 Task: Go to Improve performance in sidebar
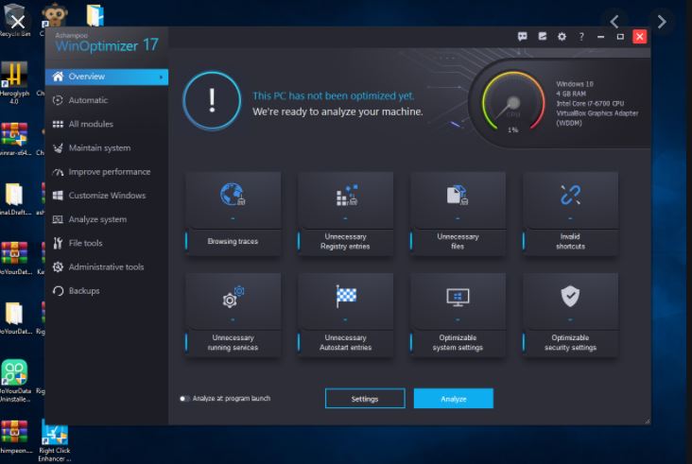click(109, 172)
